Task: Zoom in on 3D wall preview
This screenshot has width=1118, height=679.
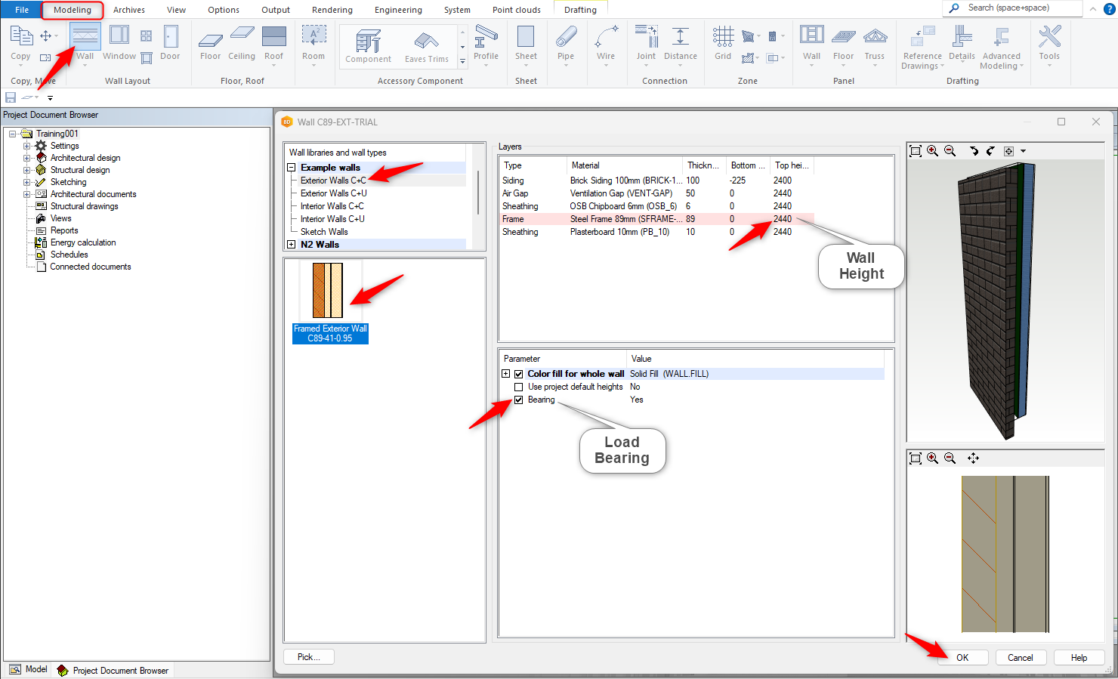Action: pyautogui.click(x=933, y=151)
